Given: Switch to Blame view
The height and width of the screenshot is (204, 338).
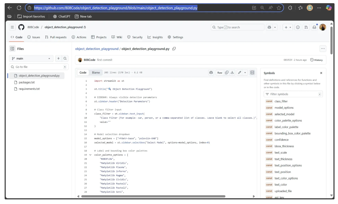Looking at the screenshot, I should tap(96, 73).
